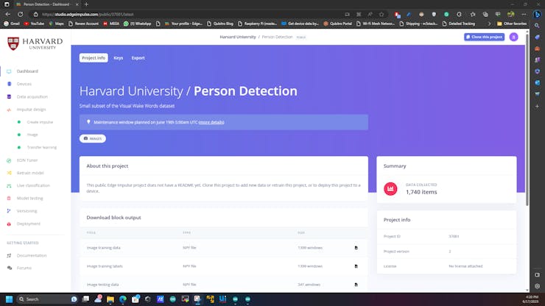Open the Image processing block
The width and height of the screenshot is (545, 306).
pos(32,135)
